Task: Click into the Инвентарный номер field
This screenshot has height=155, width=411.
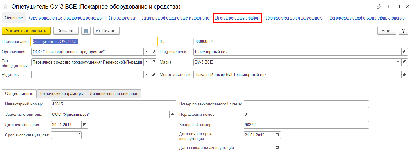Action: point(113,104)
